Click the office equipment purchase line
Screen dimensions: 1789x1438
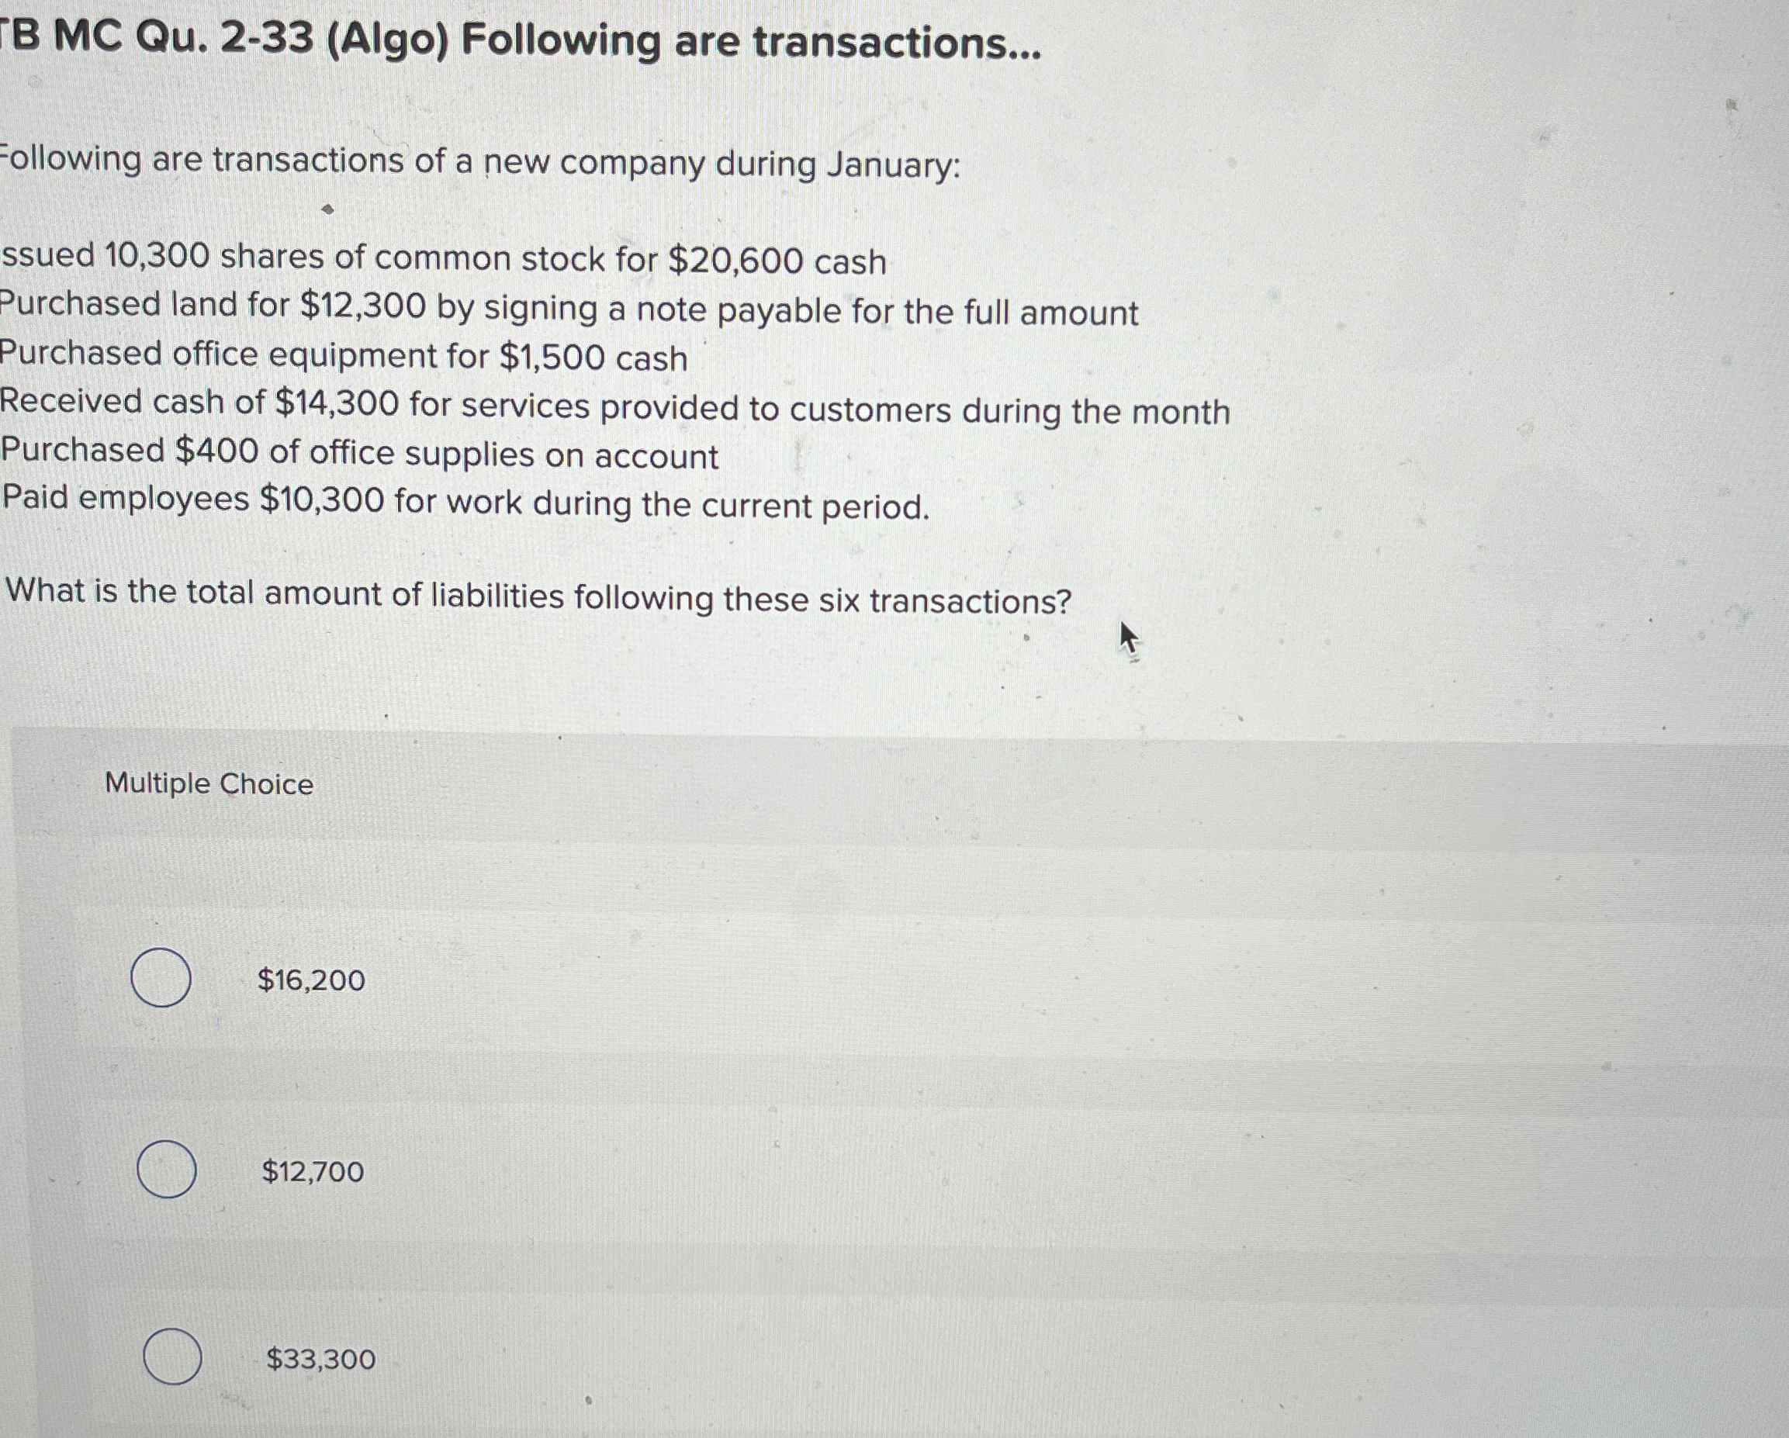point(343,357)
